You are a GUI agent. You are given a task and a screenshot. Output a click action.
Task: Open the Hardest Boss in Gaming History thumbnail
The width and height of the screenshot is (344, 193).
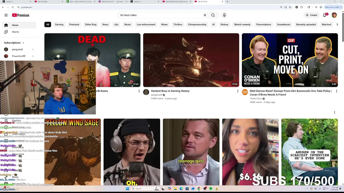pos(191,60)
